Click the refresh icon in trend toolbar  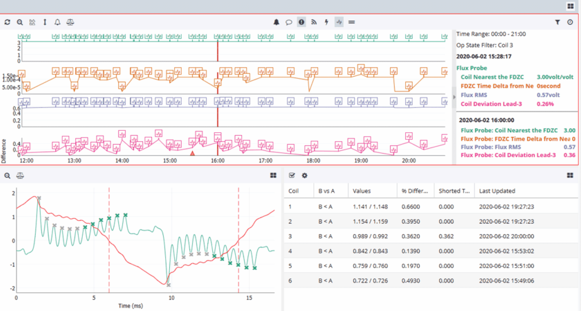(7, 22)
